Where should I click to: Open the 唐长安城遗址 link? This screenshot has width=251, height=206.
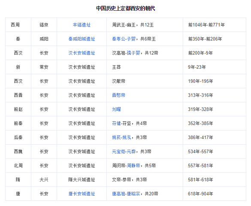[x=82, y=194]
